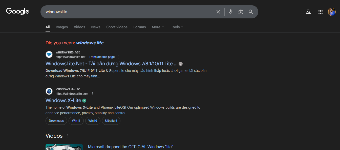
Task: Click the magnifying glass search button
Action: pos(251,12)
